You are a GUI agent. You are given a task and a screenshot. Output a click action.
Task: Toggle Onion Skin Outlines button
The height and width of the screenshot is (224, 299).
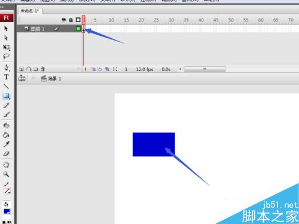click(x=100, y=69)
